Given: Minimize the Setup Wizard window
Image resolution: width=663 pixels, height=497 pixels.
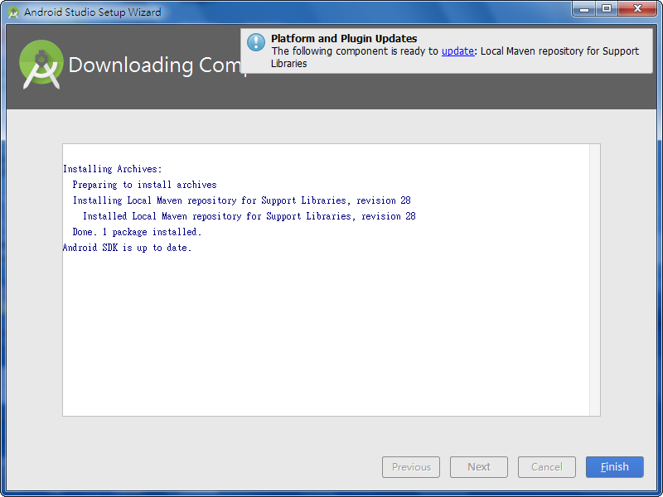Looking at the screenshot, I should point(584,9).
